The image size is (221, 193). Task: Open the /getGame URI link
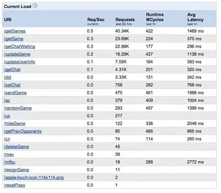[14, 39]
